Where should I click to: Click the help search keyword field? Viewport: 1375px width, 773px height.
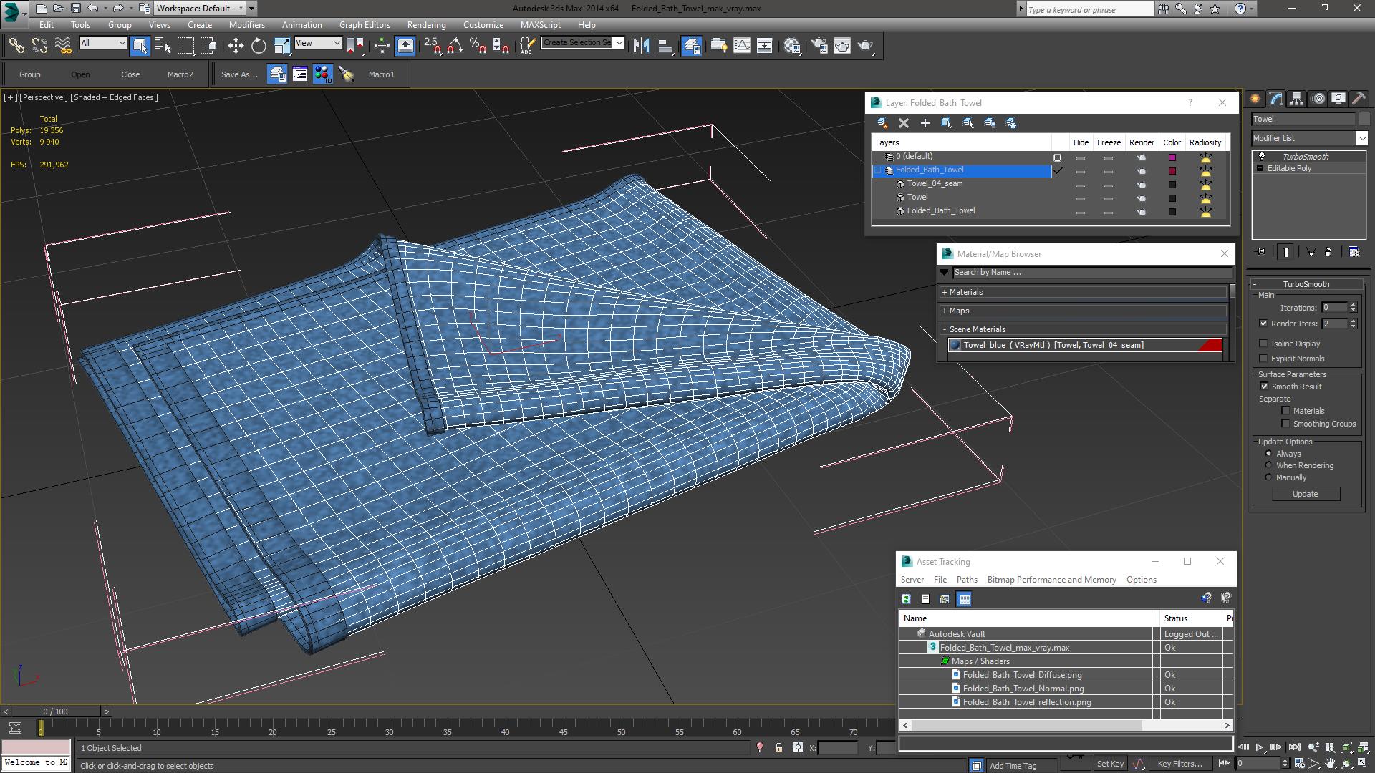(x=1090, y=9)
